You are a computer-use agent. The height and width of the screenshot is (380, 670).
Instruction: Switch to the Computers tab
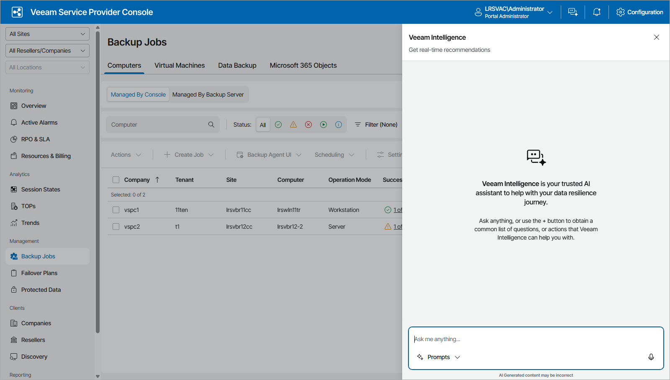point(124,66)
